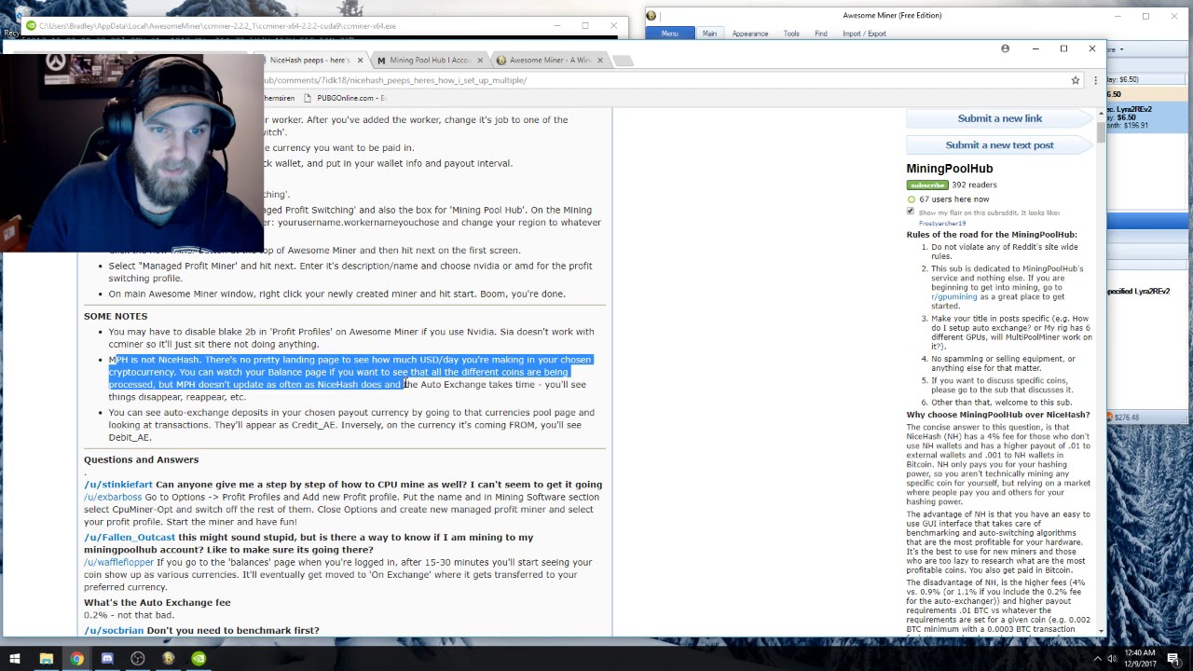Open Discord from the taskbar
The width and height of the screenshot is (1193, 671).
click(x=107, y=659)
